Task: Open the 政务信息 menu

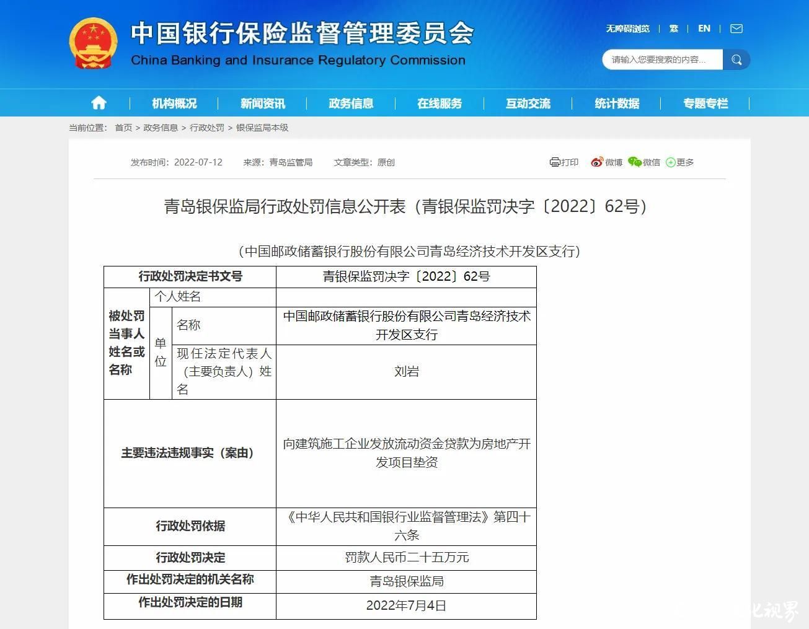Action: click(x=351, y=103)
